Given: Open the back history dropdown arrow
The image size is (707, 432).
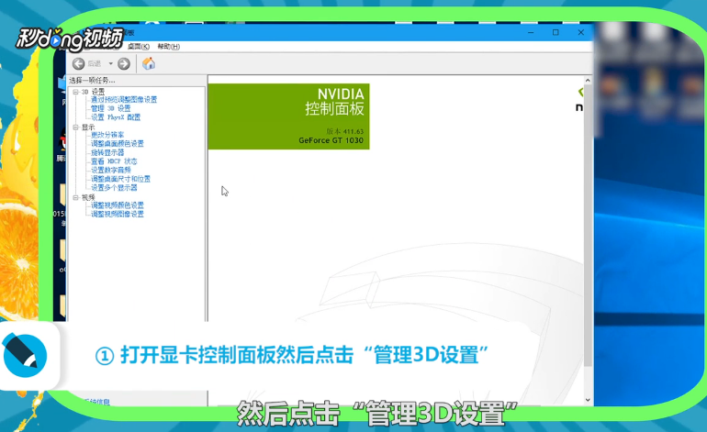Looking at the screenshot, I should point(110,64).
